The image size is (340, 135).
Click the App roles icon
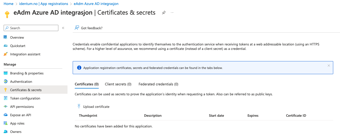tap(5, 123)
